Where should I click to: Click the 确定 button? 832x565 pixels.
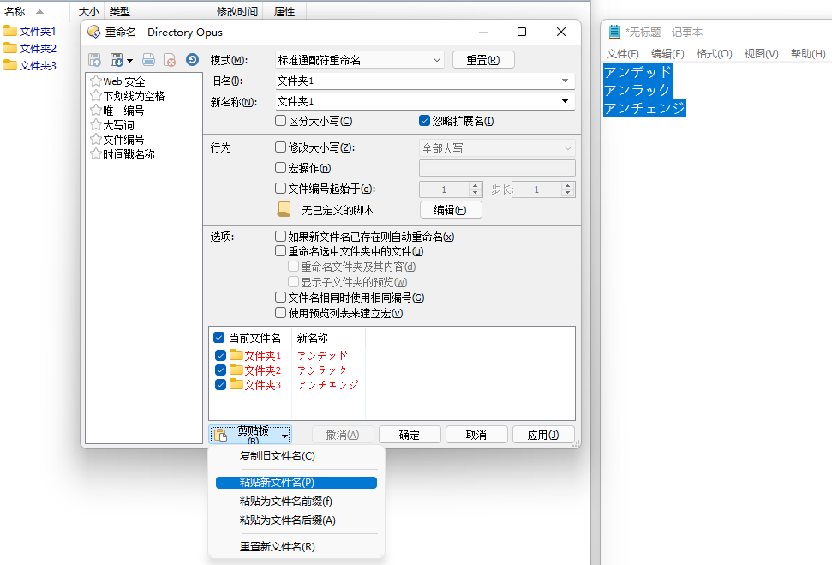point(410,435)
